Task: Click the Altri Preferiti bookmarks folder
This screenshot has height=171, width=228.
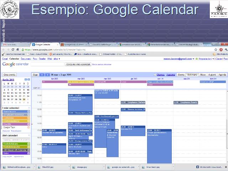Action: coord(220,54)
